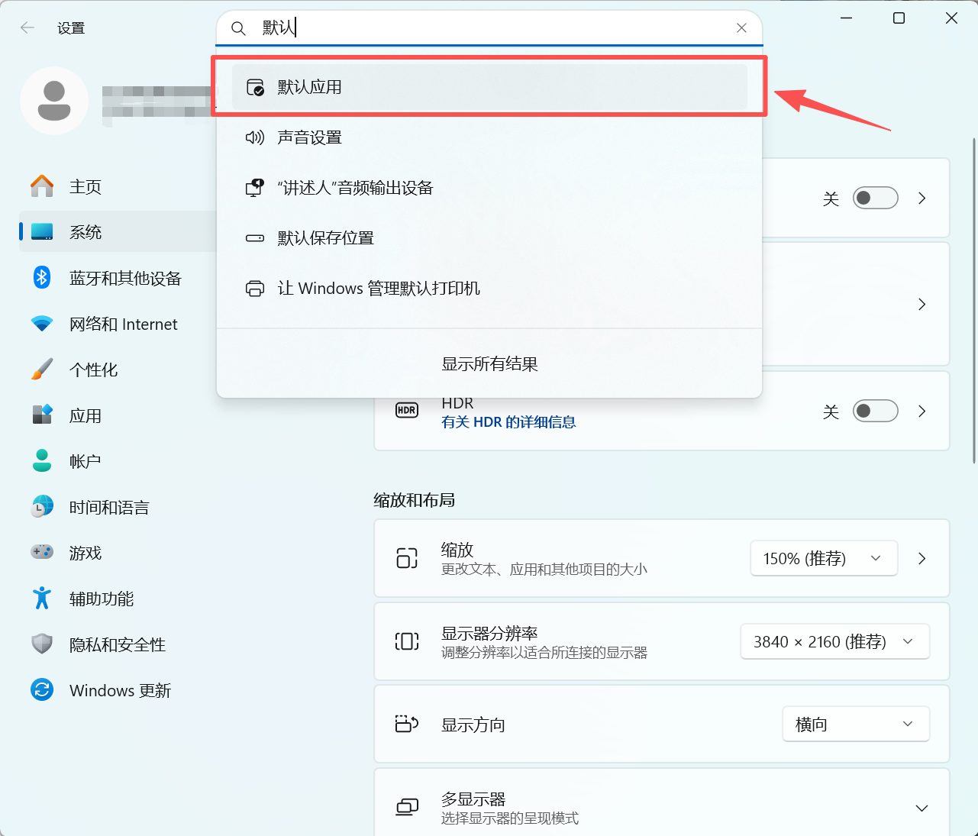The height and width of the screenshot is (836, 978).
Task: Choose 默认保存位置 from search results
Action: point(326,238)
